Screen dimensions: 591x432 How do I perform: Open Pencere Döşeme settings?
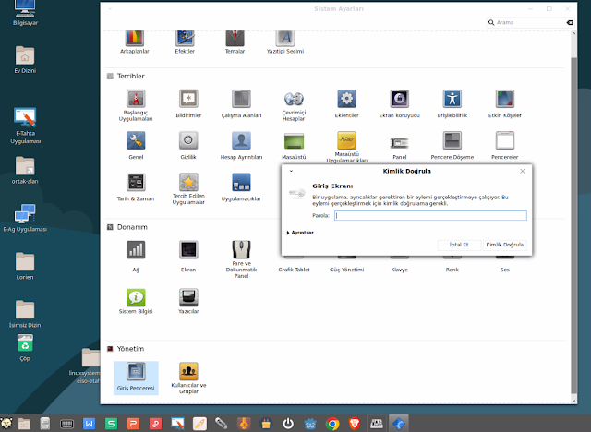pyautogui.click(x=452, y=145)
